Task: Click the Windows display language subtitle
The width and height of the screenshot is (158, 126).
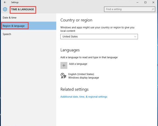Action: [84, 78]
